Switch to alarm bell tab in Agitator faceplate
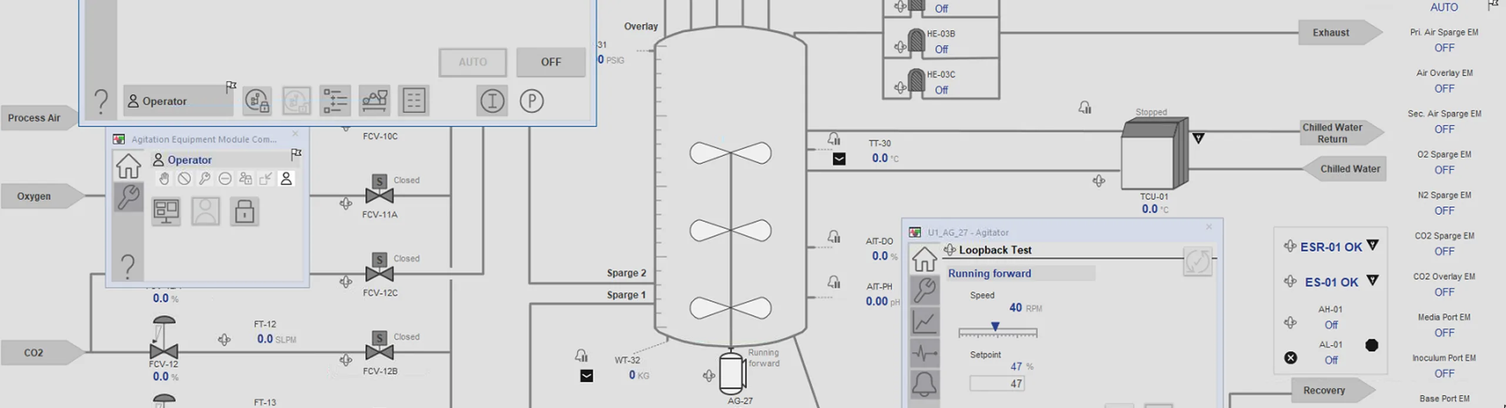This screenshot has height=408, width=1506. pos(924,385)
